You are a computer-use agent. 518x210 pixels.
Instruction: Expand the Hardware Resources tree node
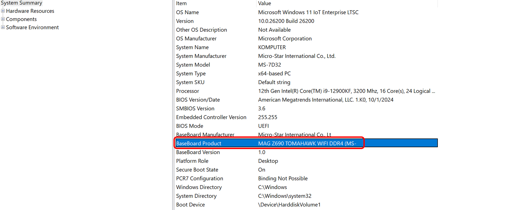pyautogui.click(x=3, y=11)
